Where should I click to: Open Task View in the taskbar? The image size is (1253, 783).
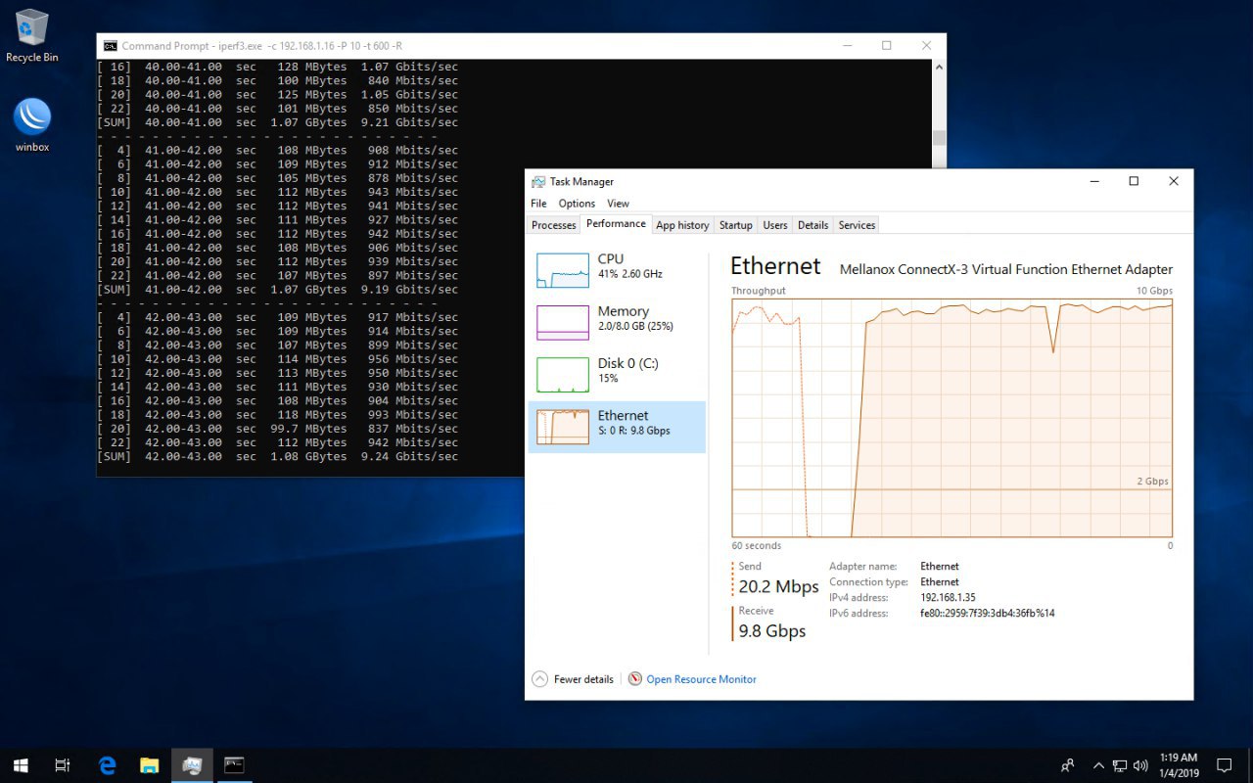pos(63,765)
